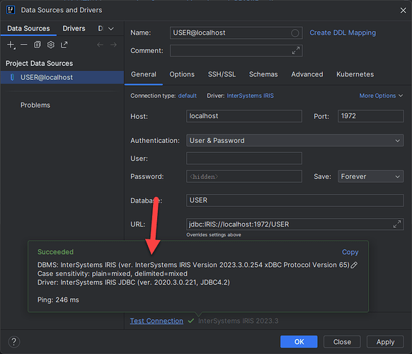Expand More Options menu

tap(381, 96)
